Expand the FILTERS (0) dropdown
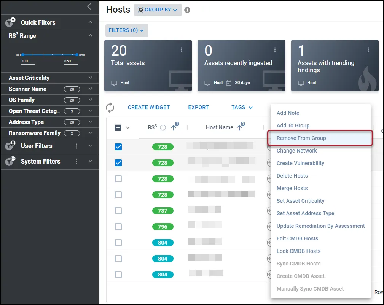This screenshot has width=384, height=305. point(127,30)
